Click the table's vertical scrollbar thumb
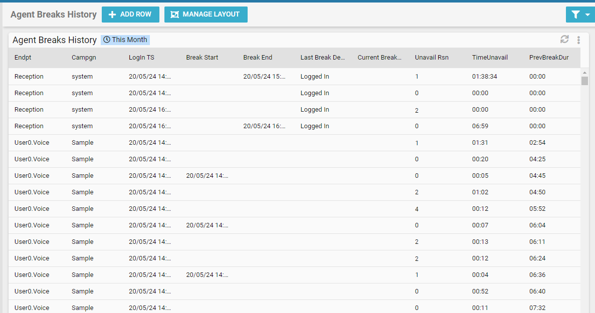The height and width of the screenshot is (313, 595). [584, 81]
